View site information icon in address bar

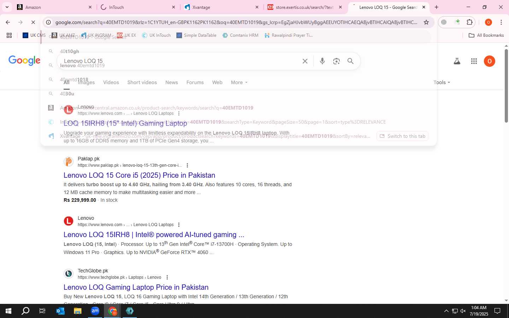49,22
